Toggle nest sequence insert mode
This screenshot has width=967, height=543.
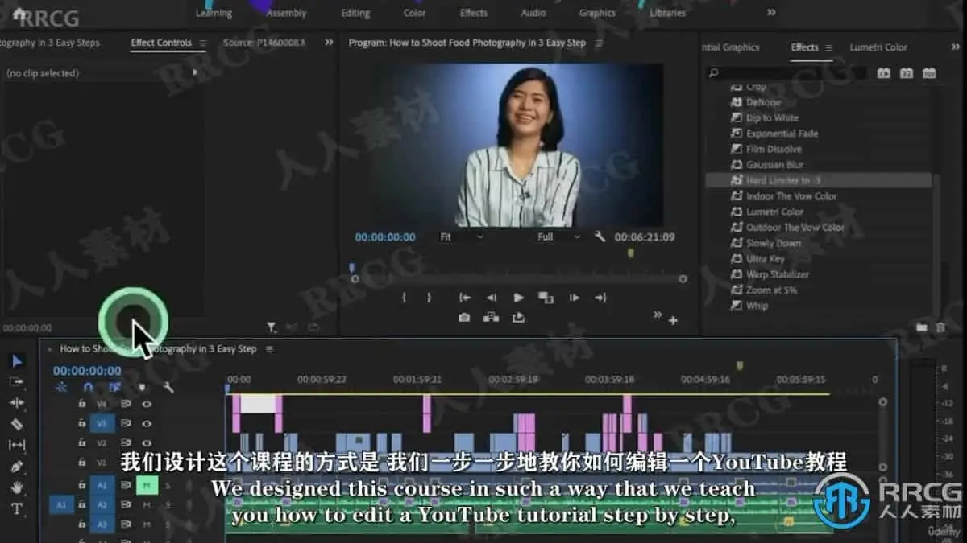[x=61, y=387]
